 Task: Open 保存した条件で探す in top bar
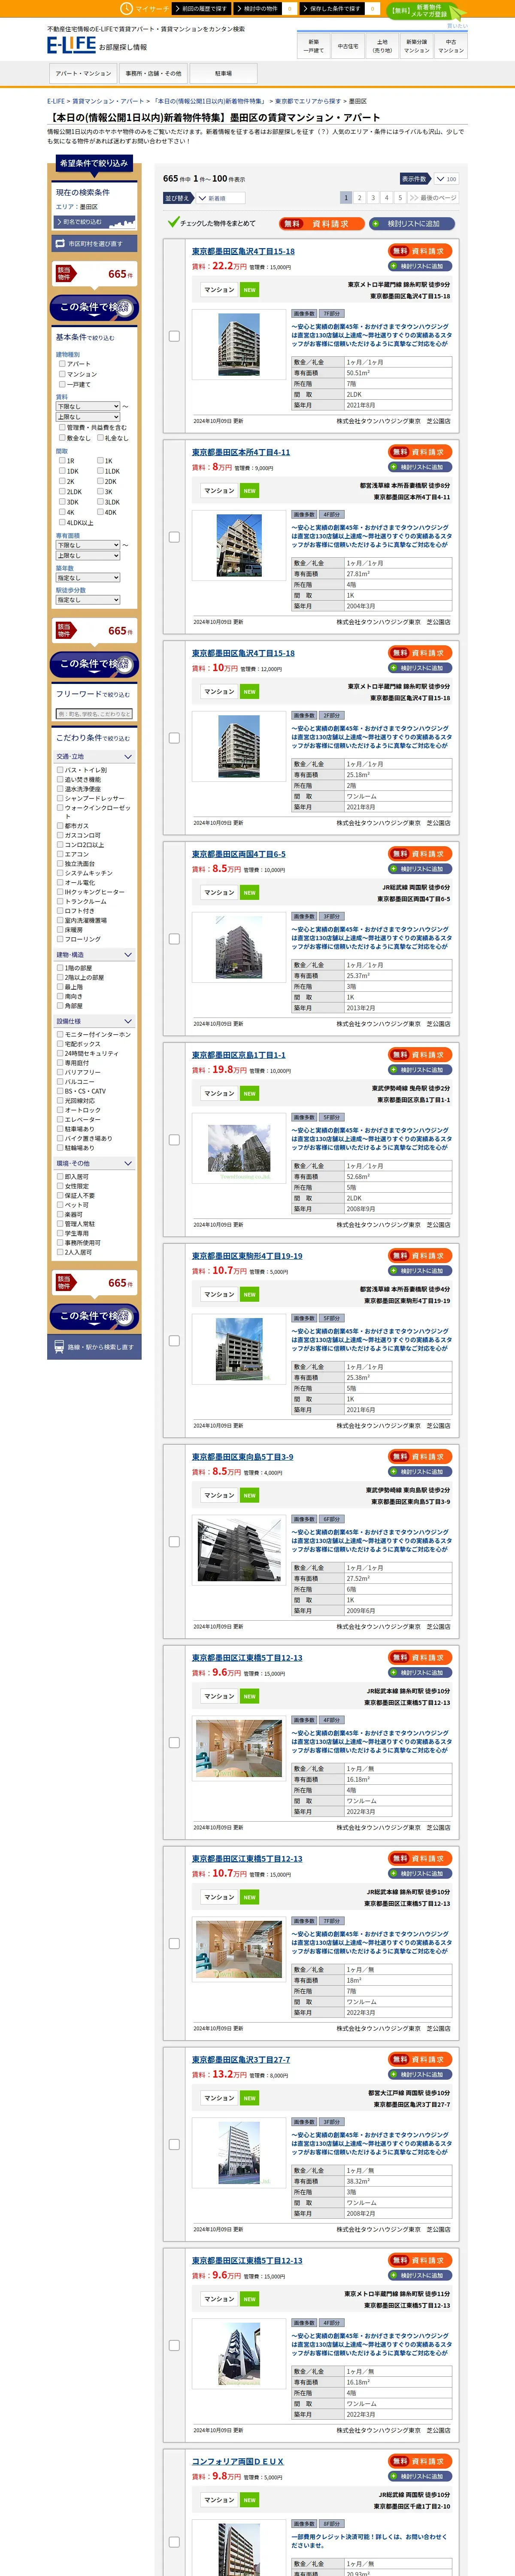tap(332, 8)
